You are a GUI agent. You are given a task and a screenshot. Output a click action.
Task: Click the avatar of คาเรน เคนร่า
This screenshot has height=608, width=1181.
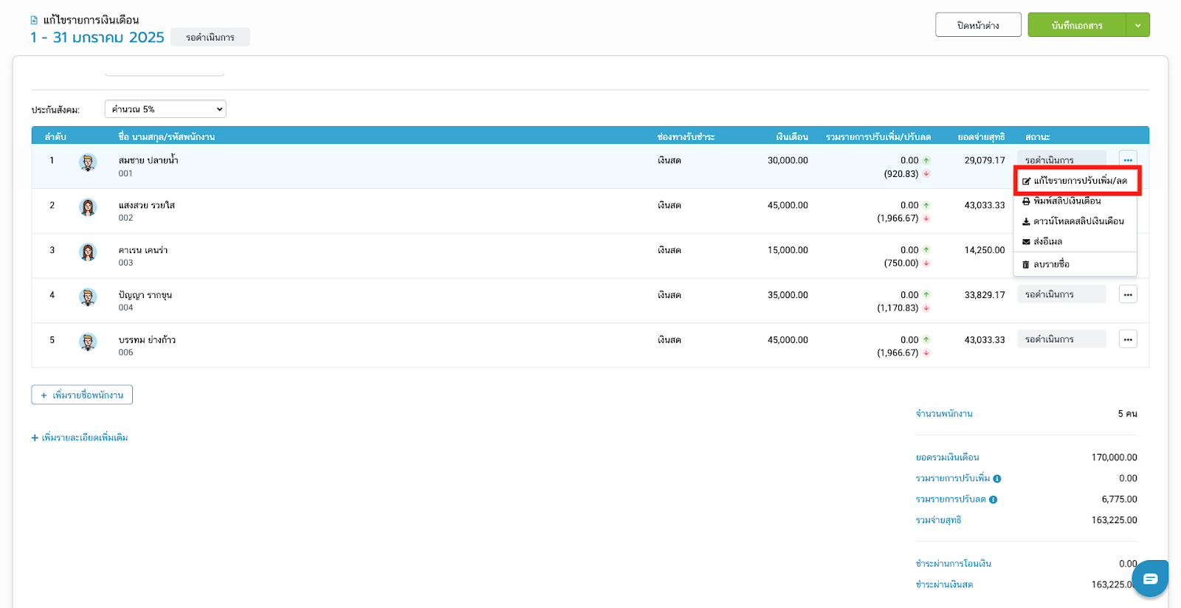88,252
